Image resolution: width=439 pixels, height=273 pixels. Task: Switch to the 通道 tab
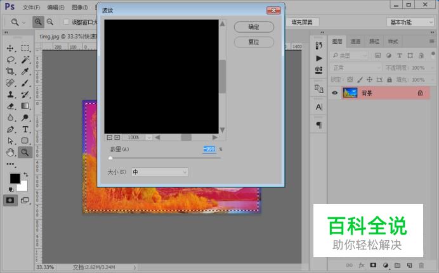(x=355, y=41)
